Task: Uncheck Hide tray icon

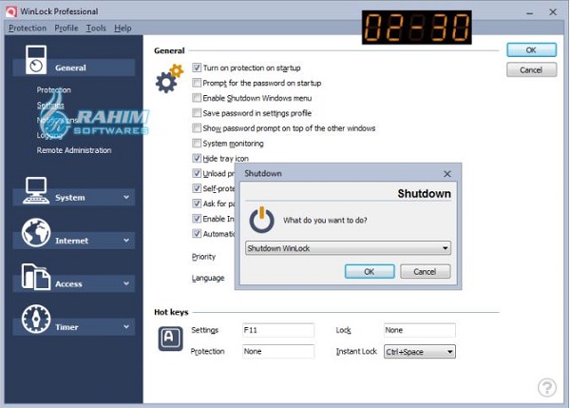Action: 197,158
